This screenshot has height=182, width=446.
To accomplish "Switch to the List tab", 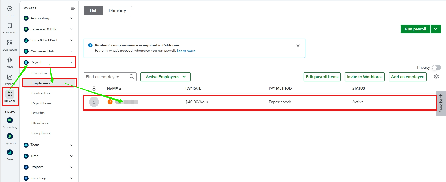I will tap(93, 11).
